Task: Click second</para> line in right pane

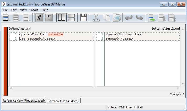Action: pos(119,38)
